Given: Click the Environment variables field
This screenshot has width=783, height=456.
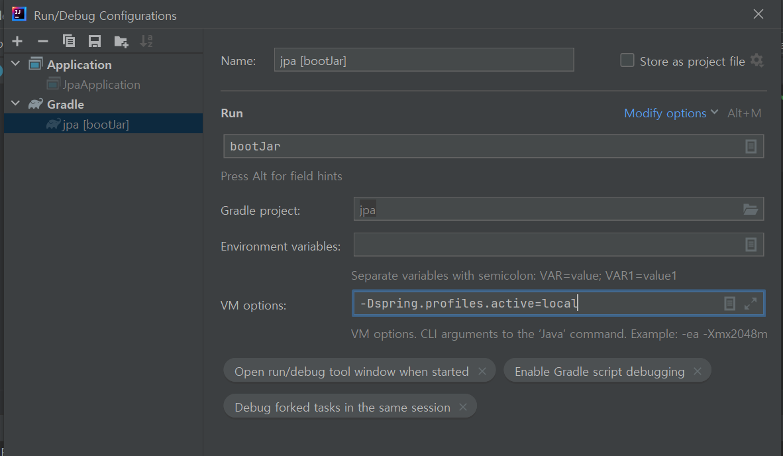Looking at the screenshot, I should pos(558,245).
